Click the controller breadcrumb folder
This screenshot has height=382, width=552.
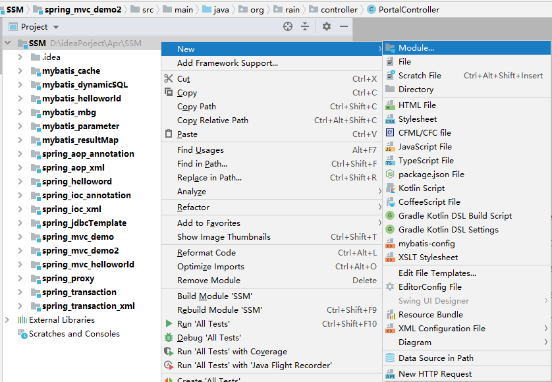point(334,9)
